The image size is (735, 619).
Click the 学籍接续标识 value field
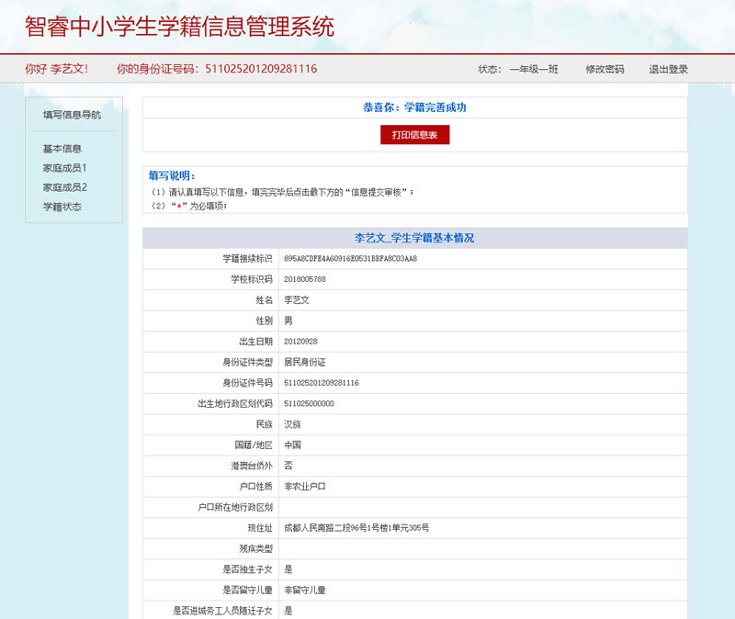tap(350, 258)
